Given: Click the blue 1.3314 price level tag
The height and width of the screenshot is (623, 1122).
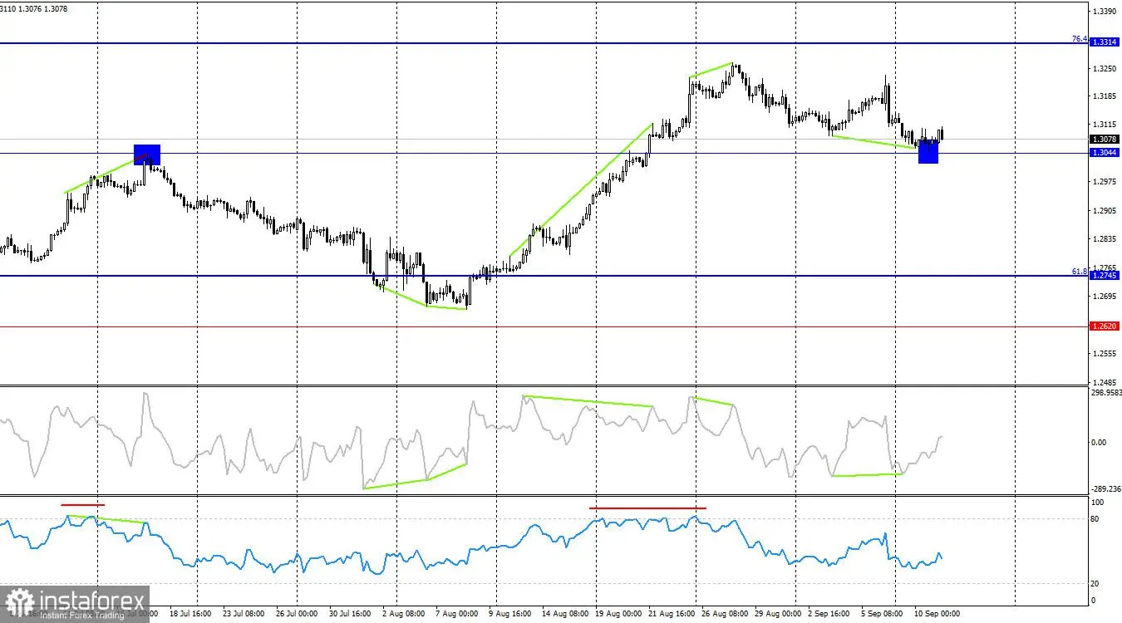Looking at the screenshot, I should tap(1105, 42).
